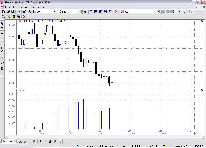This screenshot has width=206, height=148.
Task: Click the green-check page icon after refresh
Action: [35, 141]
